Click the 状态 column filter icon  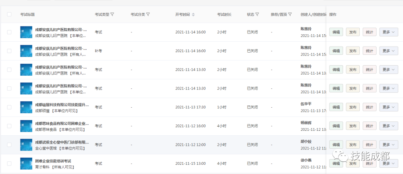(257, 15)
